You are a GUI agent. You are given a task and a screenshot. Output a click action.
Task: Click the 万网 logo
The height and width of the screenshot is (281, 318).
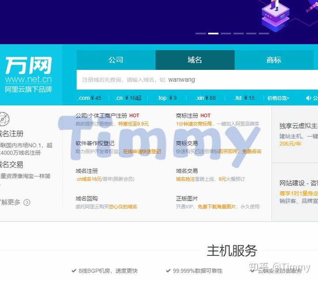28,66
